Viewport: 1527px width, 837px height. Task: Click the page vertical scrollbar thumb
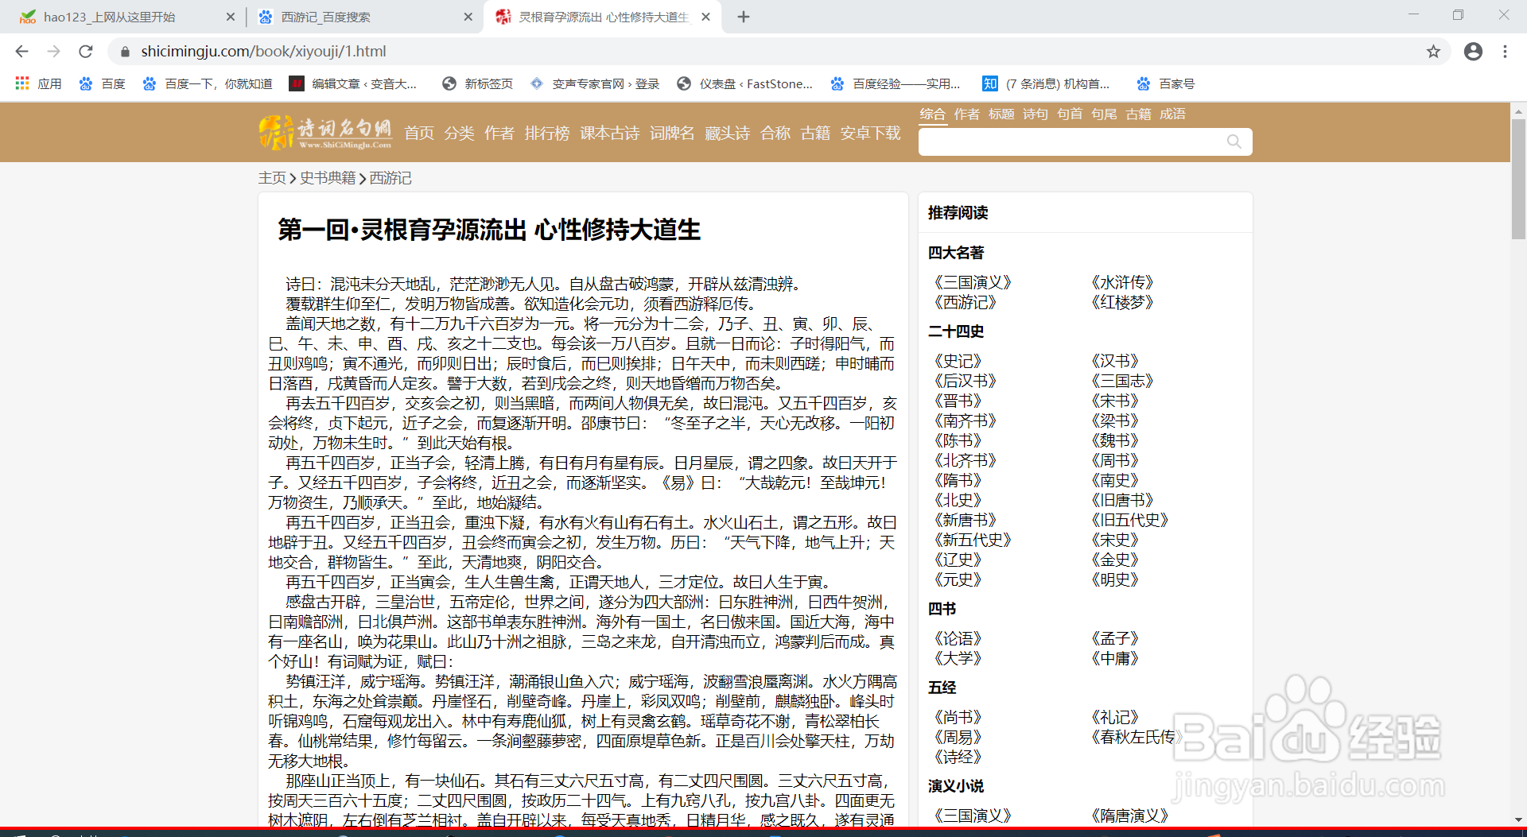coord(1518,179)
